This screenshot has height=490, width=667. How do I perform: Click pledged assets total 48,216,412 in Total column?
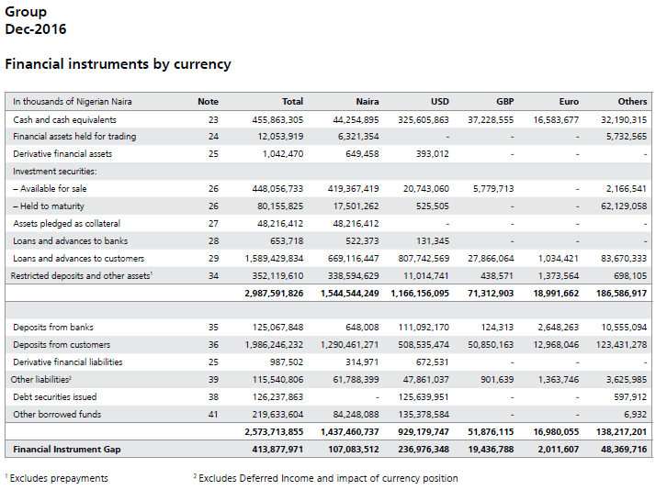(280, 224)
